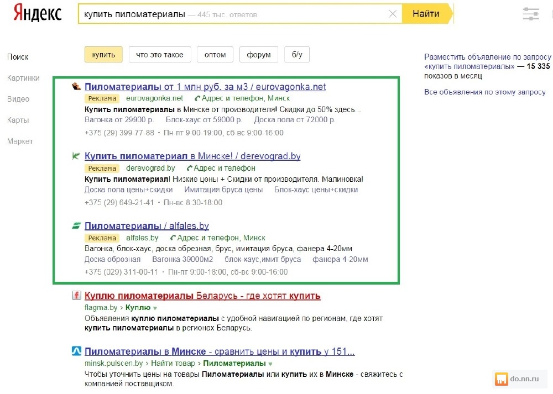553x394 pixels.
Task: Open 'Куплю пиломатериалы Беларусь' result
Action: point(202,296)
